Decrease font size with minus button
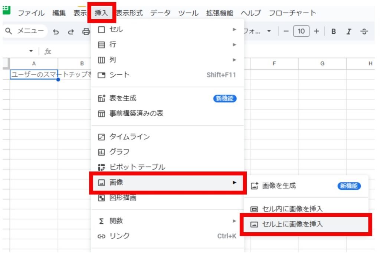The width and height of the screenshot is (380, 253). pos(286,32)
